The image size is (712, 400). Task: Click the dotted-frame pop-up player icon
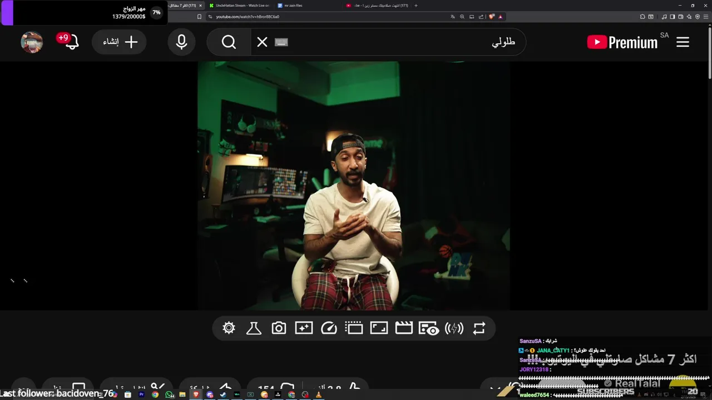point(354,328)
